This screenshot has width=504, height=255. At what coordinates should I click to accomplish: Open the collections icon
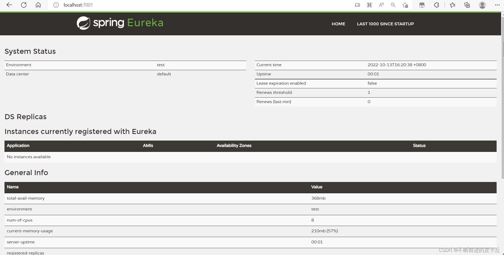(467, 5)
